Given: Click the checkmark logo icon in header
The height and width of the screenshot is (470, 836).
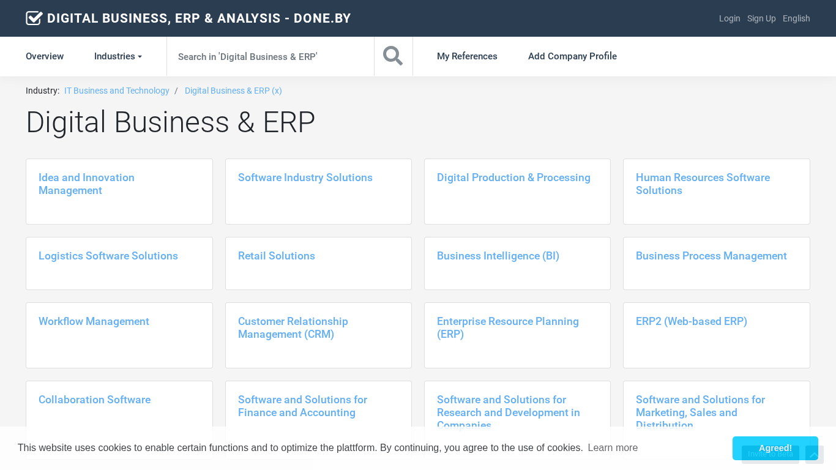Looking at the screenshot, I should point(34,18).
